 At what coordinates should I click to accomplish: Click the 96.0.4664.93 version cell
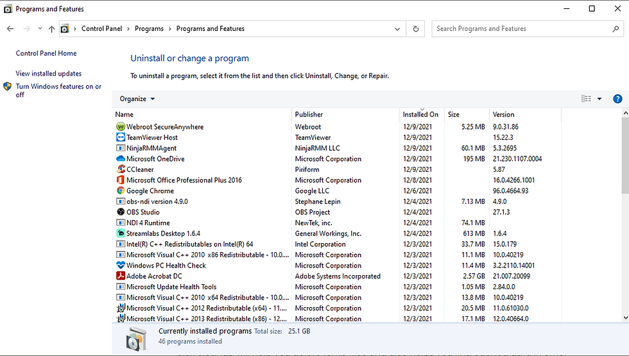[x=511, y=191]
